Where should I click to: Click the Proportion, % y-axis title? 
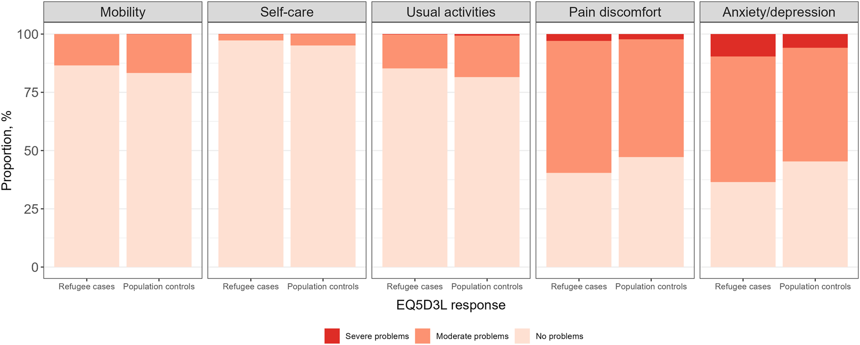pyautogui.click(x=7, y=151)
